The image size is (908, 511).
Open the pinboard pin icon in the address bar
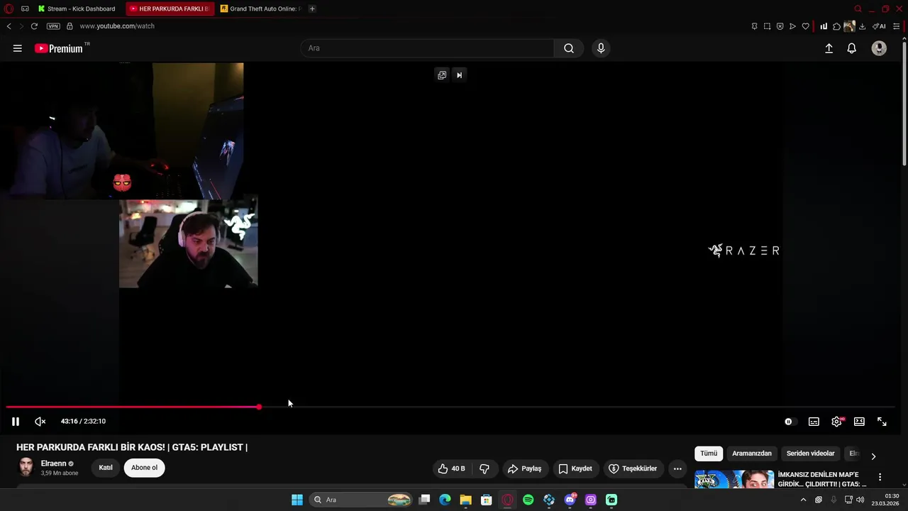pyautogui.click(x=754, y=26)
